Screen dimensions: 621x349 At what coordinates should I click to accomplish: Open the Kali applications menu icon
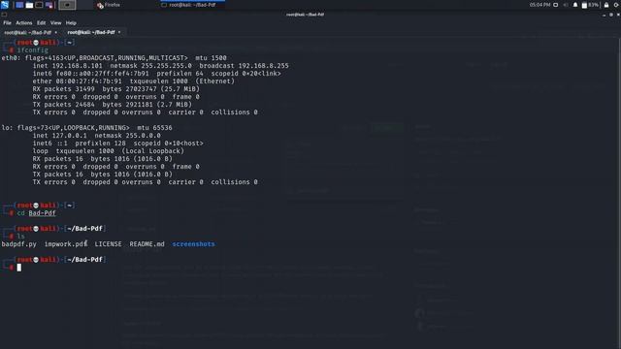coord(5,5)
